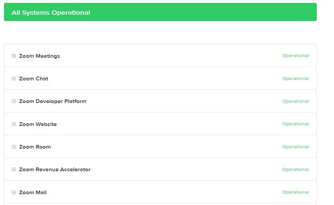334x205 pixels.
Task: Select the Zoom Revenue Accelerator name
Action: 54,170
